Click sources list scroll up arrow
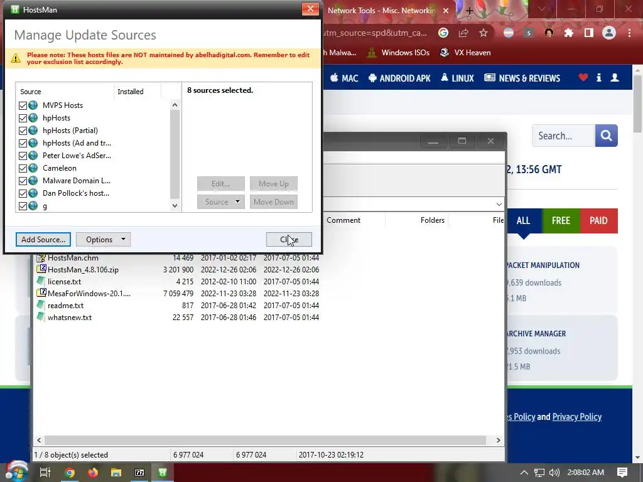This screenshot has height=482, width=643. [x=175, y=105]
